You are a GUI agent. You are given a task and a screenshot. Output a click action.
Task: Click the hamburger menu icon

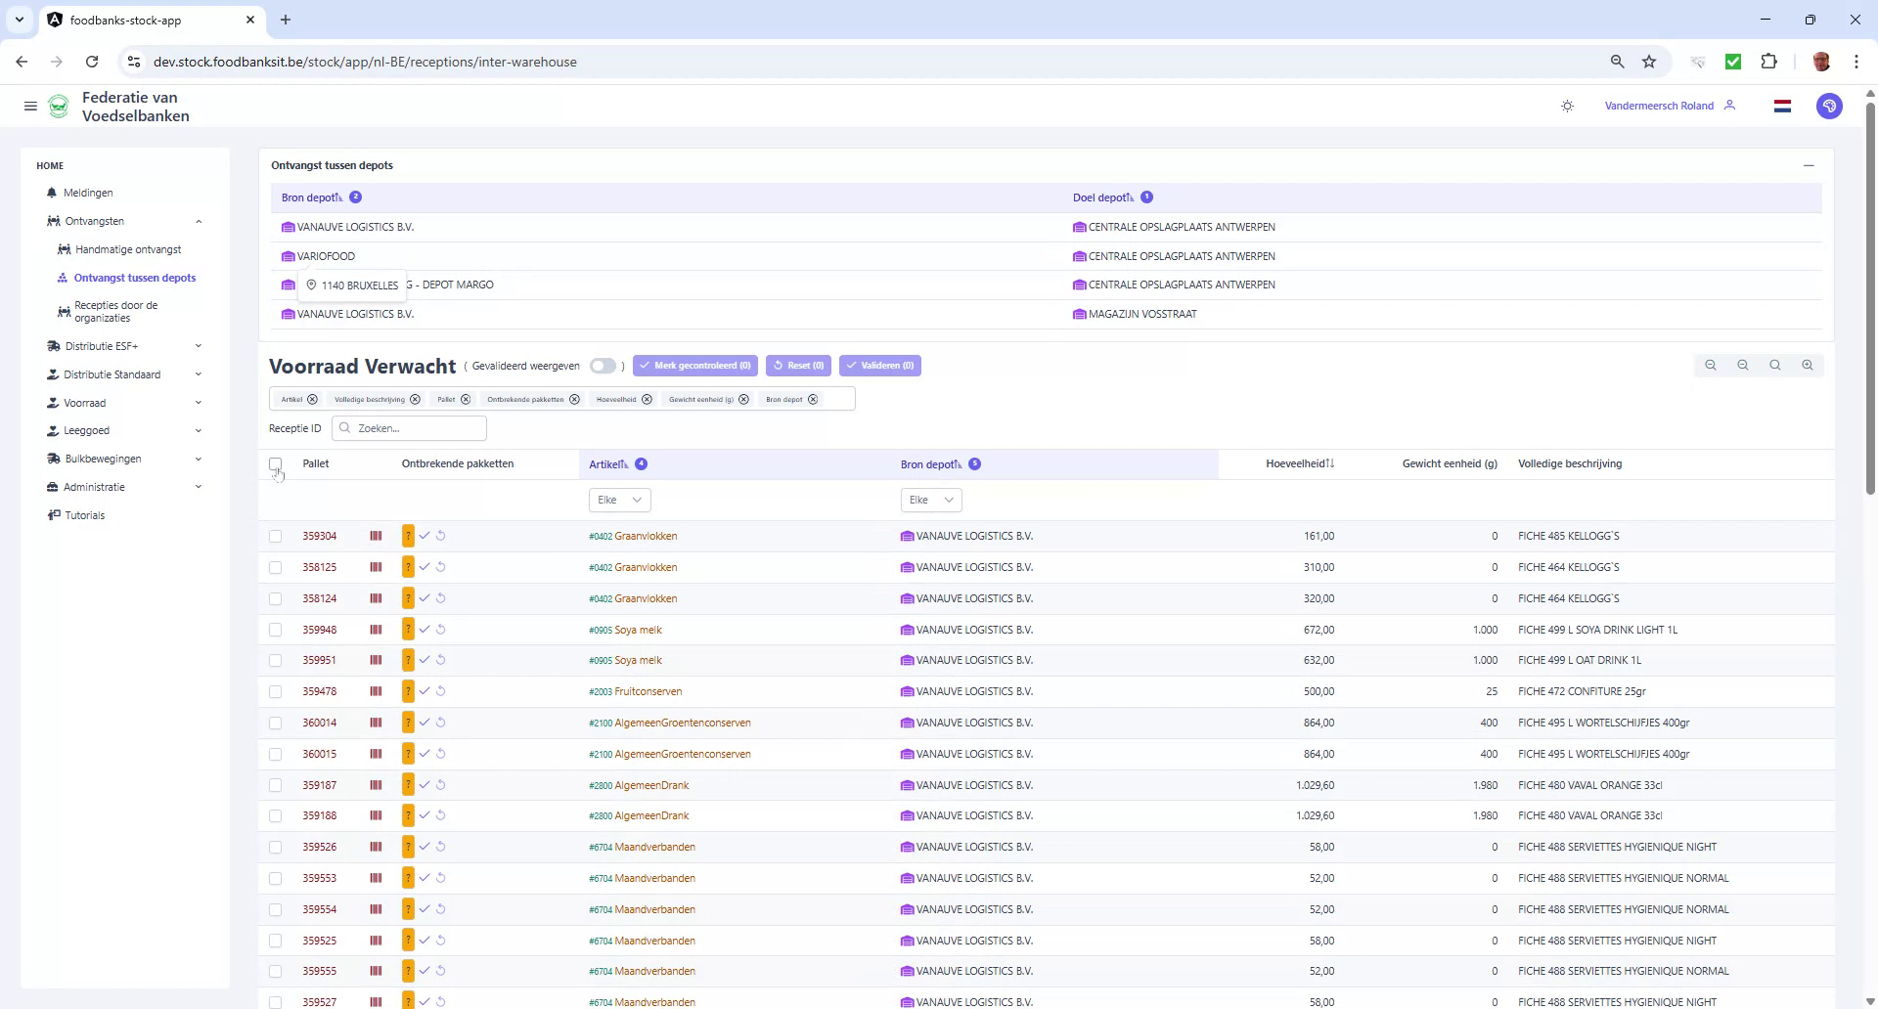(30, 106)
